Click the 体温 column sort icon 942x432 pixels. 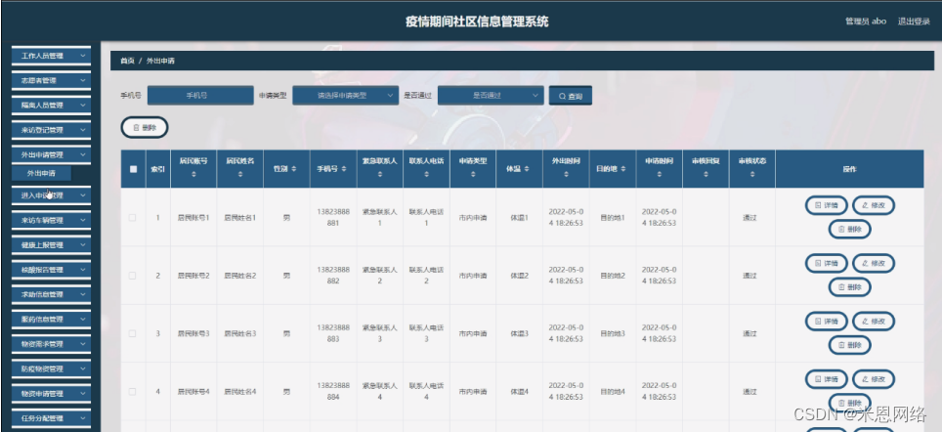[x=527, y=169]
